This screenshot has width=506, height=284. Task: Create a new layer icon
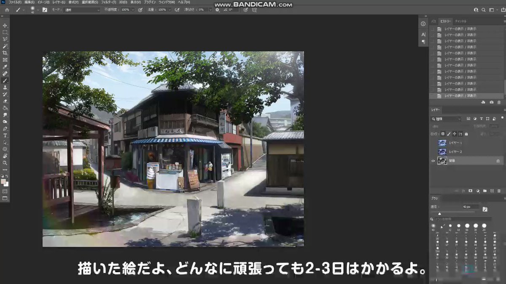click(492, 191)
